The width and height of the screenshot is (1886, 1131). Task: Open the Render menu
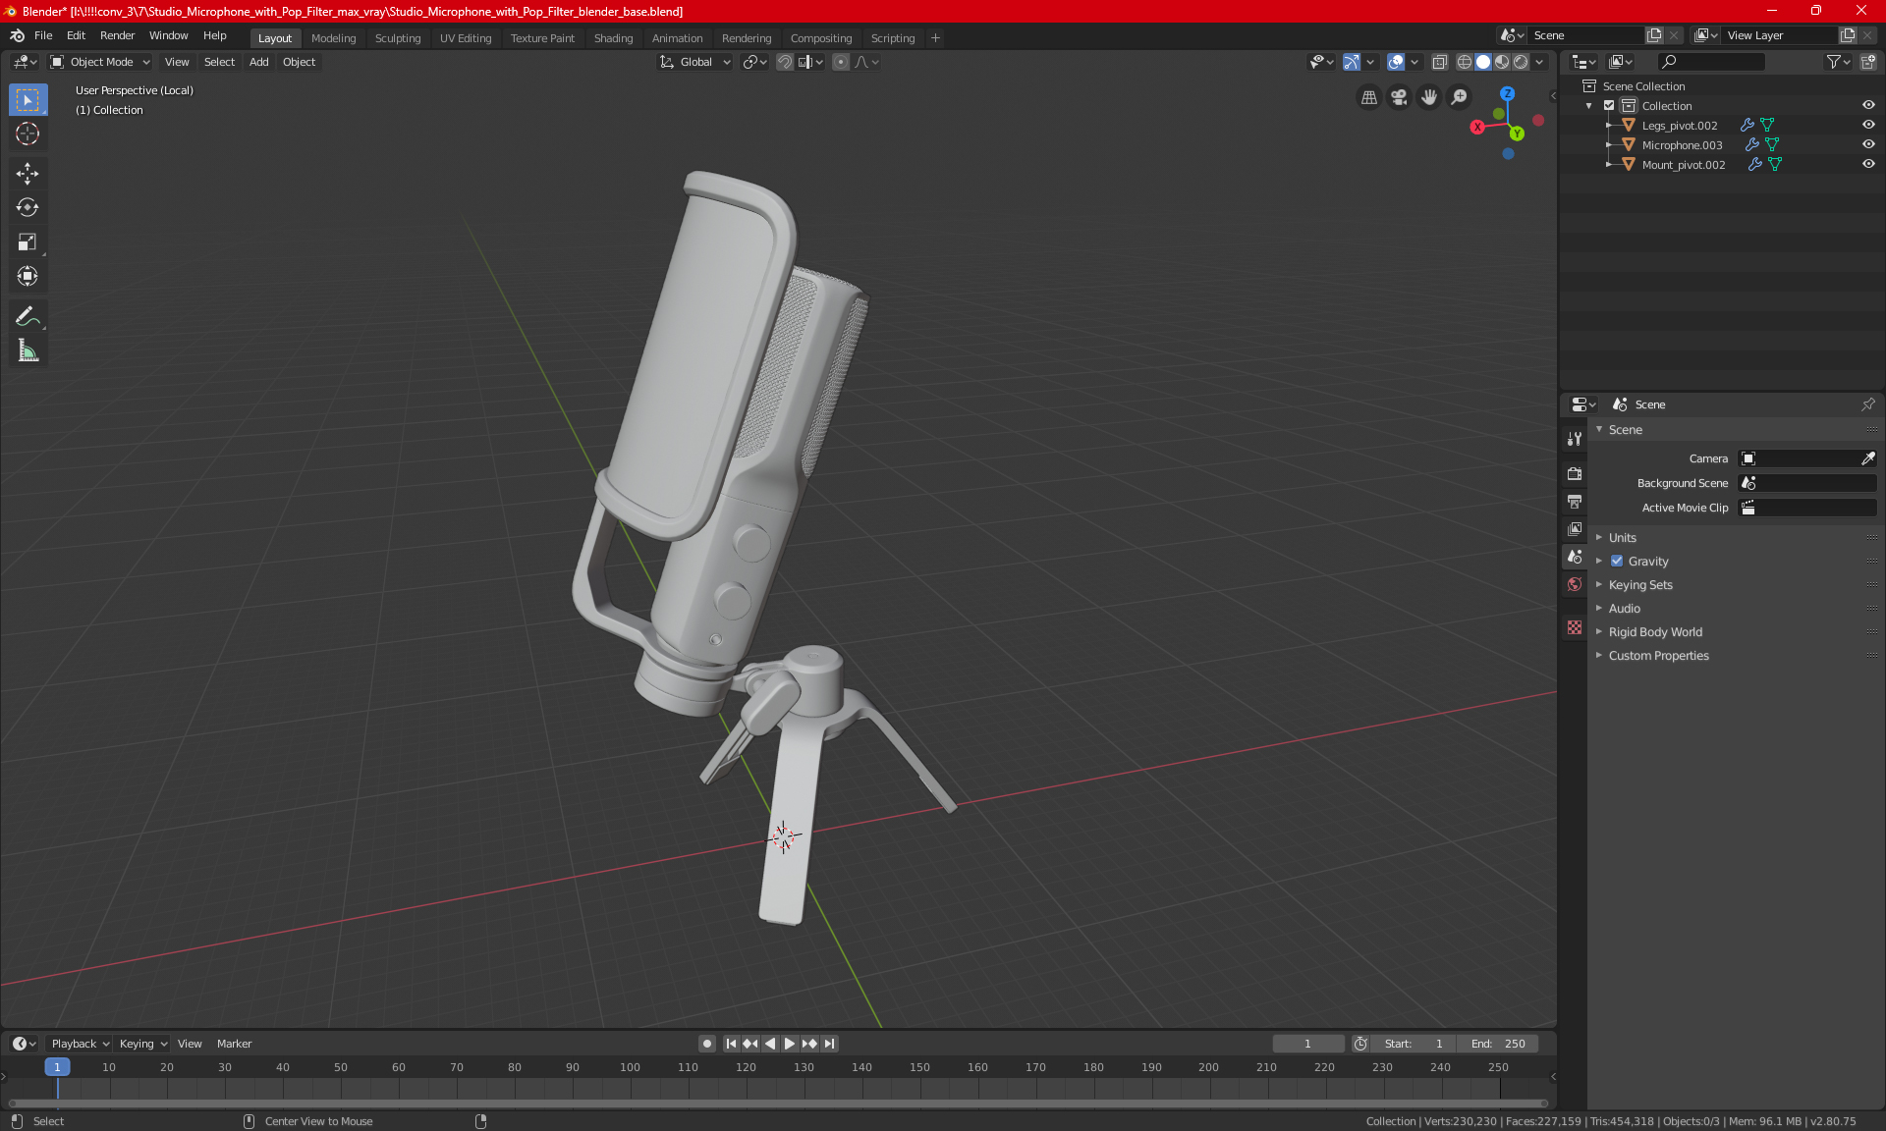pos(117,35)
